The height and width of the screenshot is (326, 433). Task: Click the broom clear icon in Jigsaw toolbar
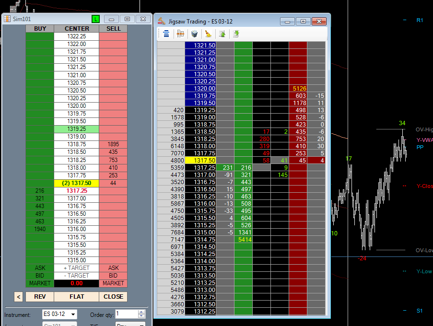(x=208, y=34)
